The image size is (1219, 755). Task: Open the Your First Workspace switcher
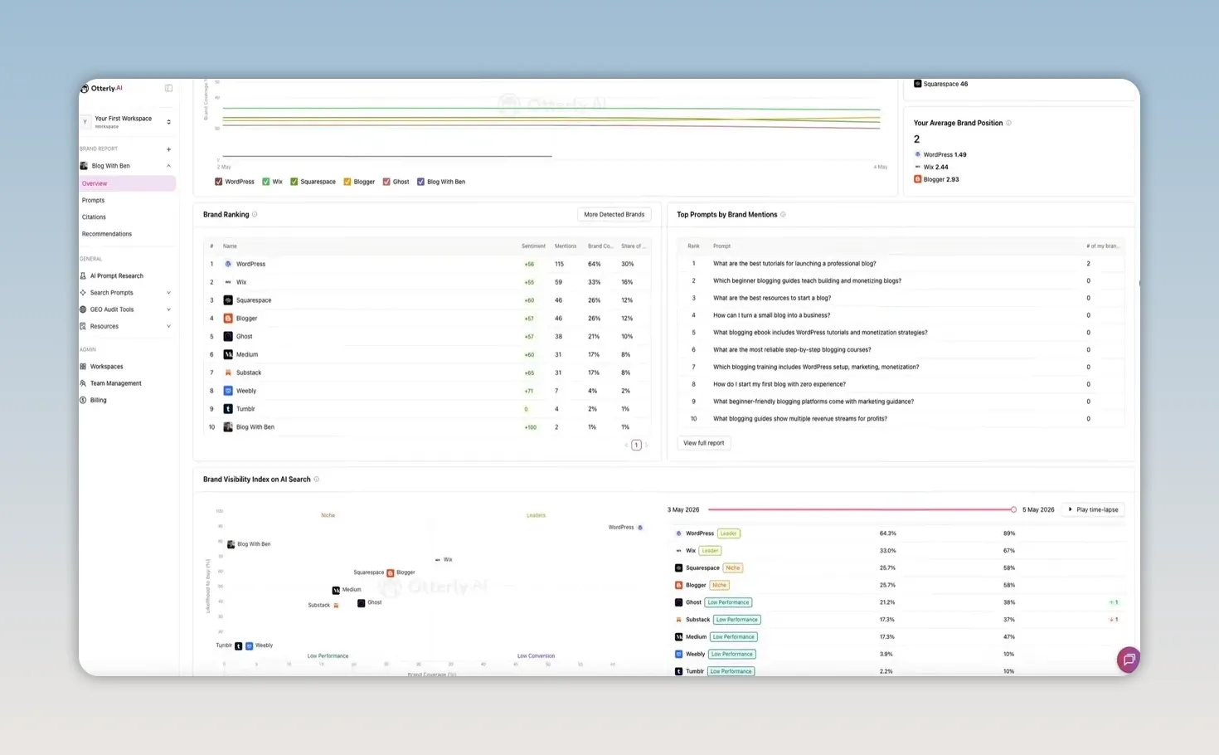(x=127, y=122)
